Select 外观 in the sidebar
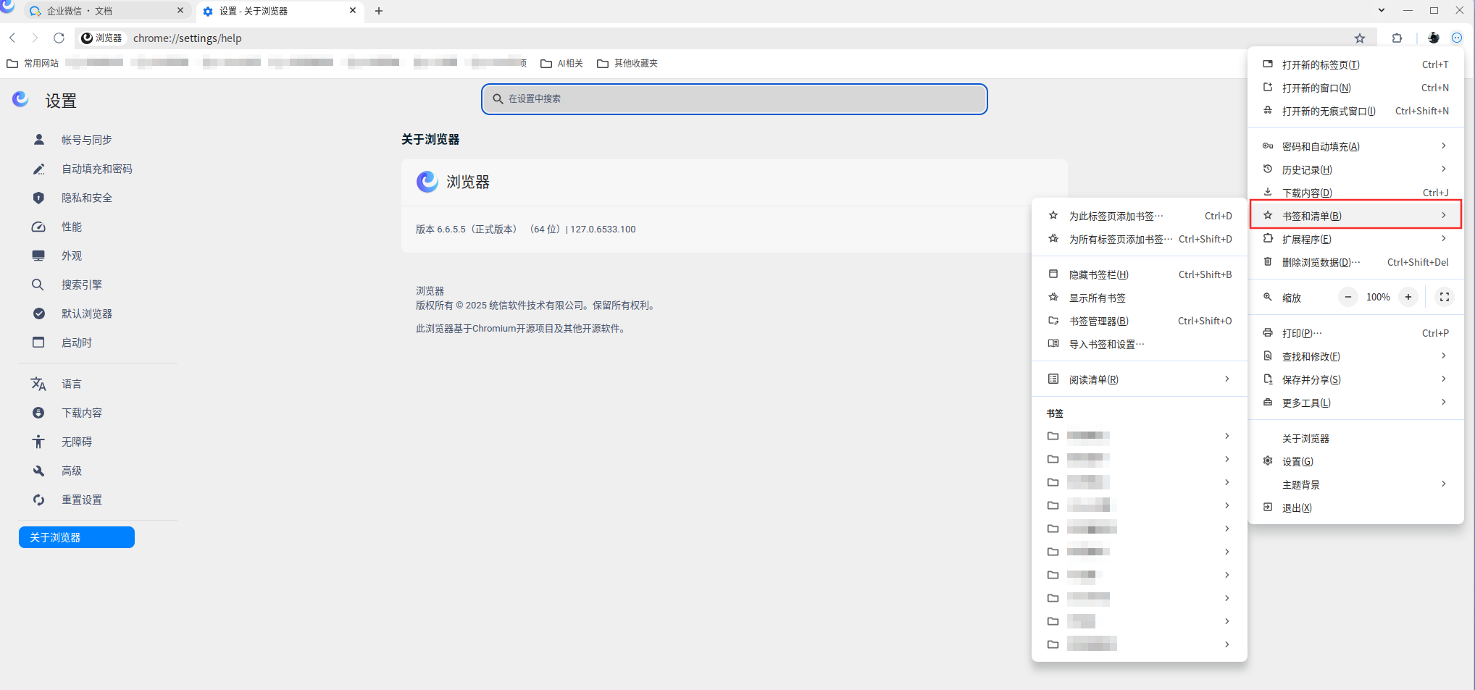This screenshot has width=1475, height=690. 72,256
